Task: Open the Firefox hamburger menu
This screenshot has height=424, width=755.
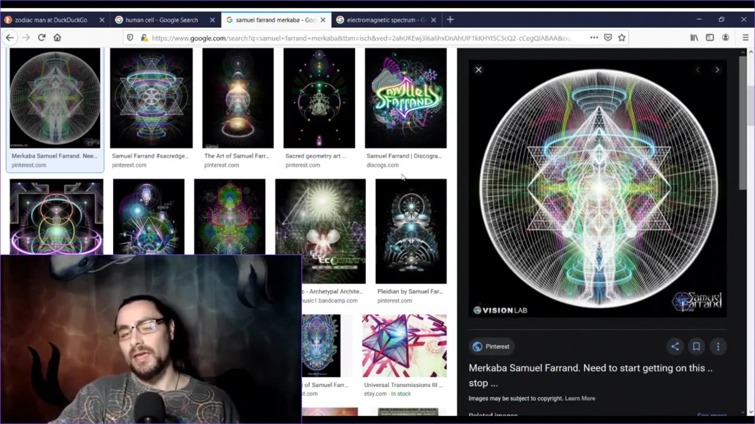Action: (x=746, y=38)
